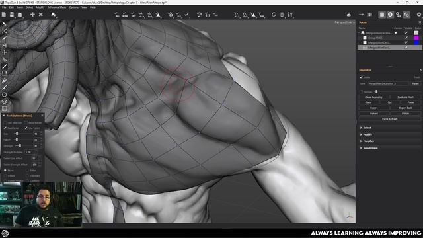
Task: Click the solid triangle face selection icon
Action: click(x=158, y=15)
